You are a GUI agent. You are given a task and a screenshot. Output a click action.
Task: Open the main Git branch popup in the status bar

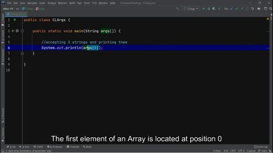pyautogui.click(x=263, y=151)
